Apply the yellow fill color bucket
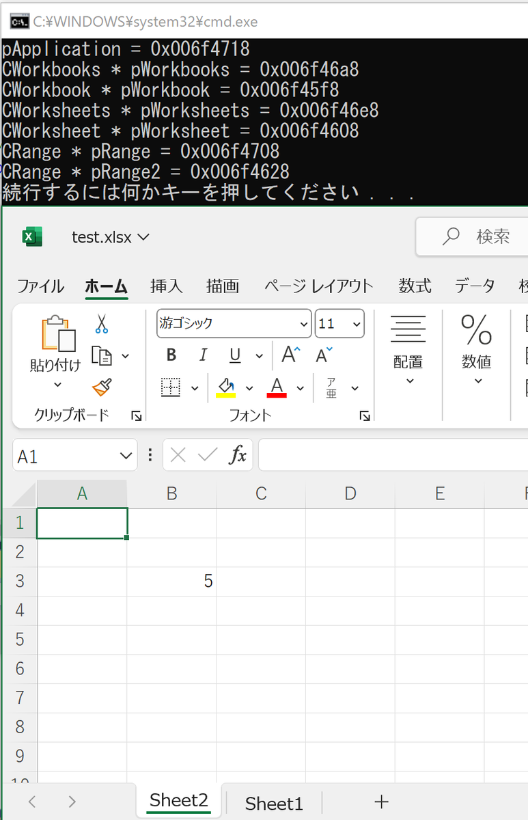528x820 pixels. (x=226, y=387)
